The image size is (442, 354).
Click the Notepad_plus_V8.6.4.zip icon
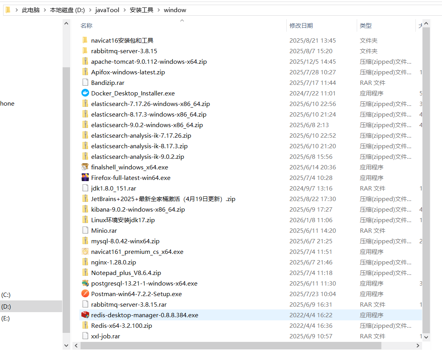[x=85, y=273]
